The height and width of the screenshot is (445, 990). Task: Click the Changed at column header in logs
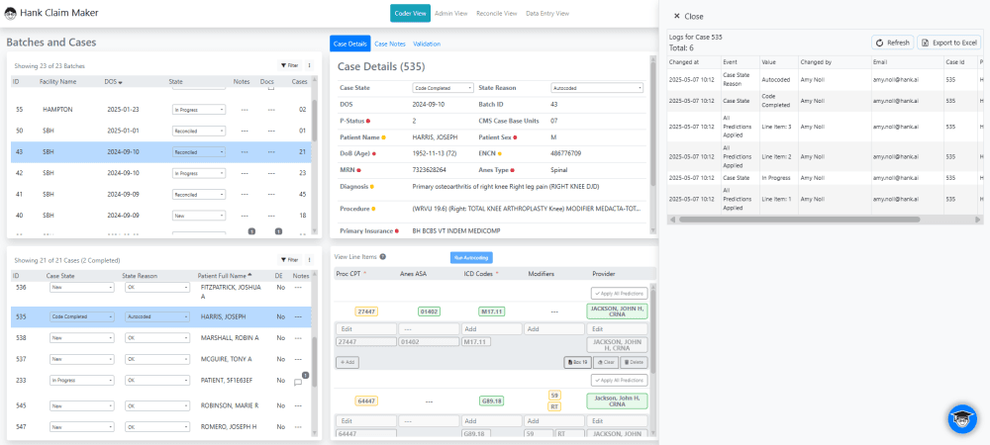coord(685,62)
